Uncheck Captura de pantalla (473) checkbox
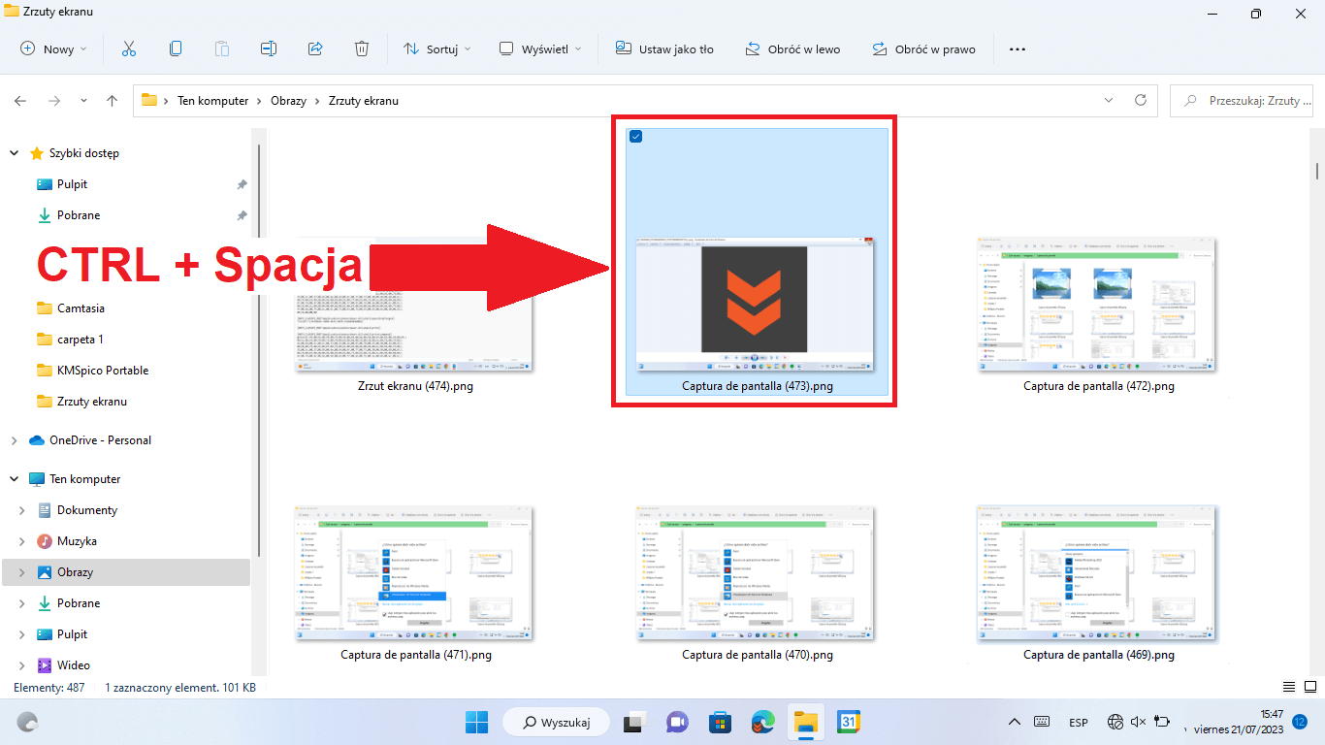This screenshot has width=1325, height=745. tap(636, 136)
